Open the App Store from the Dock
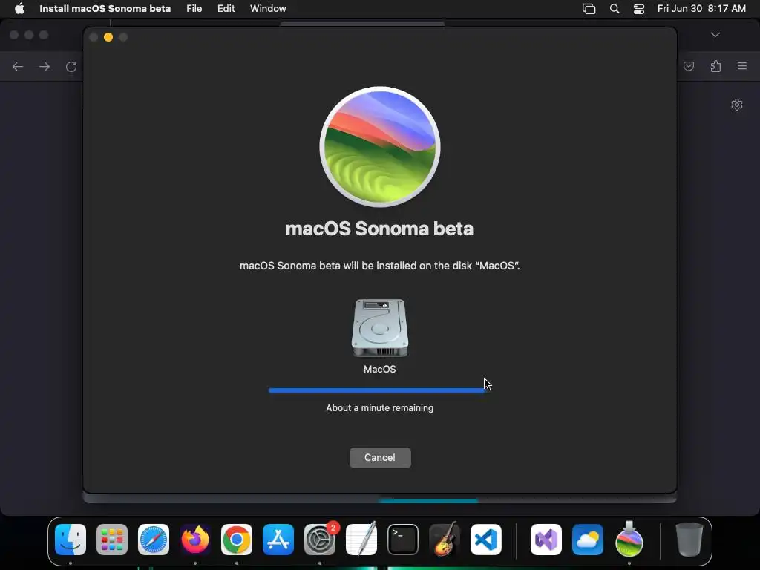Image resolution: width=760 pixels, height=570 pixels. pyautogui.click(x=278, y=540)
